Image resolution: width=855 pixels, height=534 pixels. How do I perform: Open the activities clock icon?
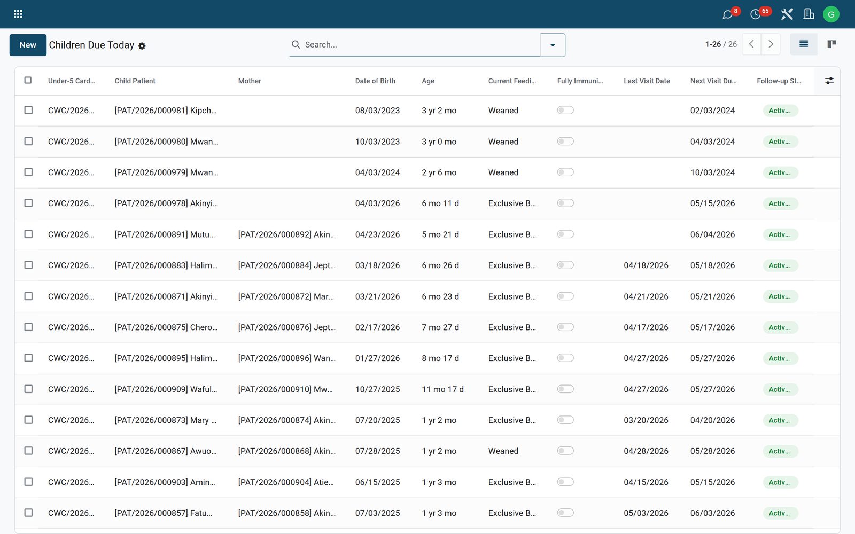pos(755,14)
